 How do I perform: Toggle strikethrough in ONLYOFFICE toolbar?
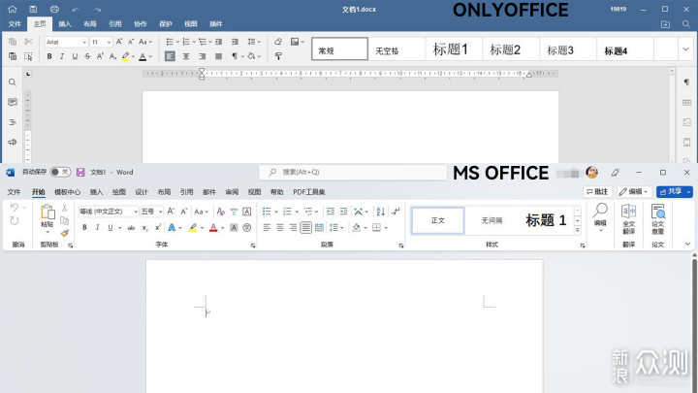[87, 56]
